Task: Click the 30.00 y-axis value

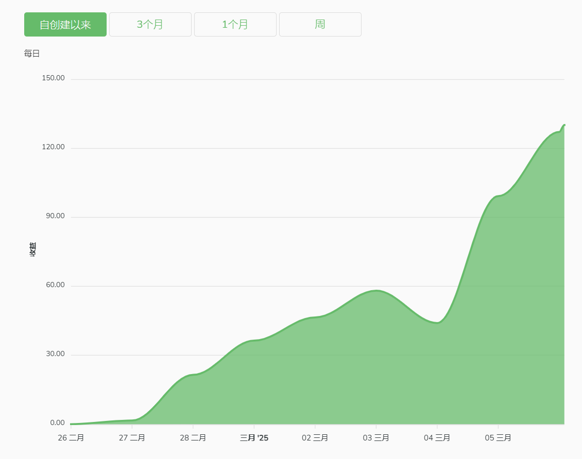Action: (55, 354)
